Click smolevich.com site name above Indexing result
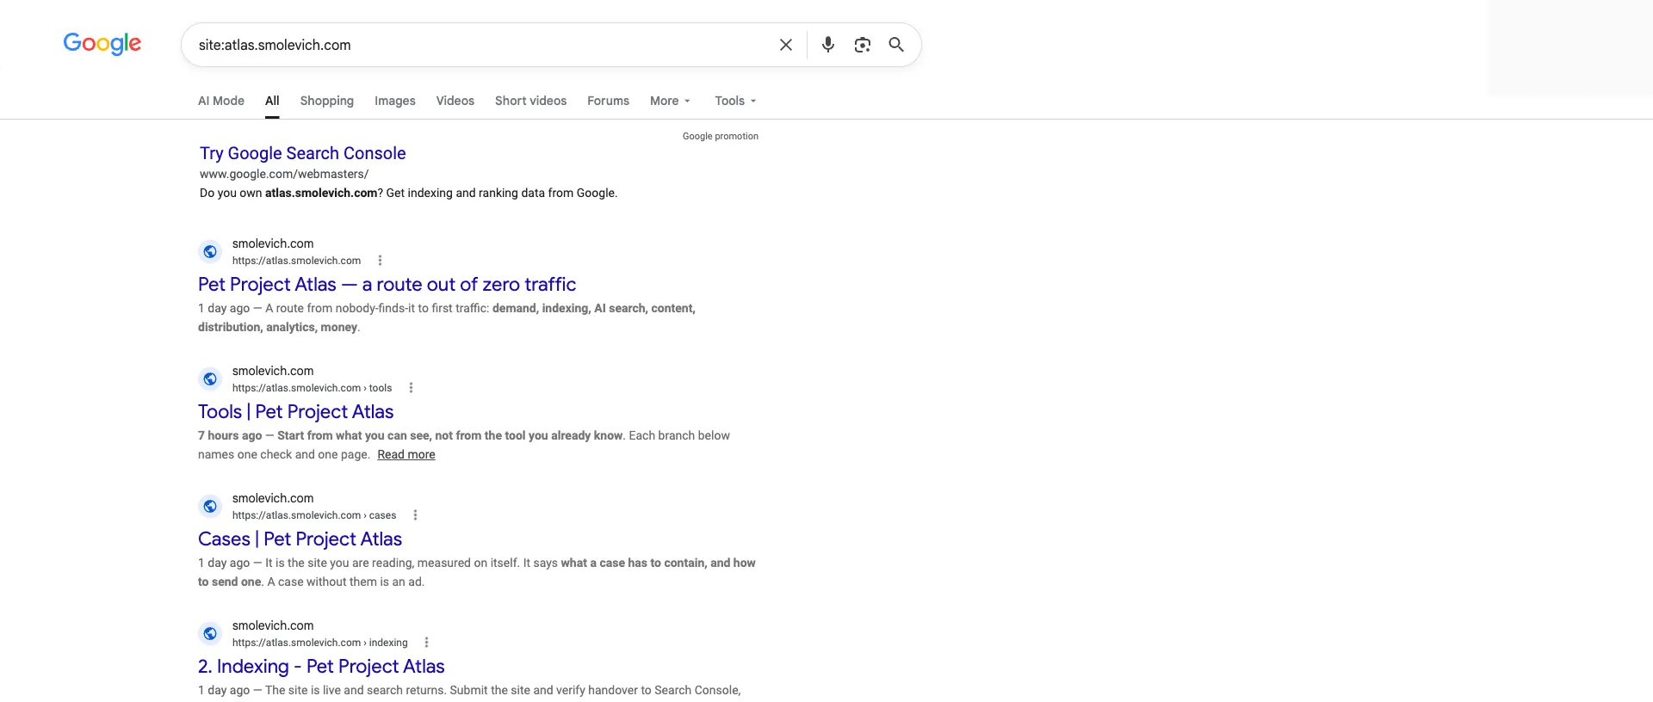Image resolution: width=1653 pixels, height=702 pixels. (273, 625)
